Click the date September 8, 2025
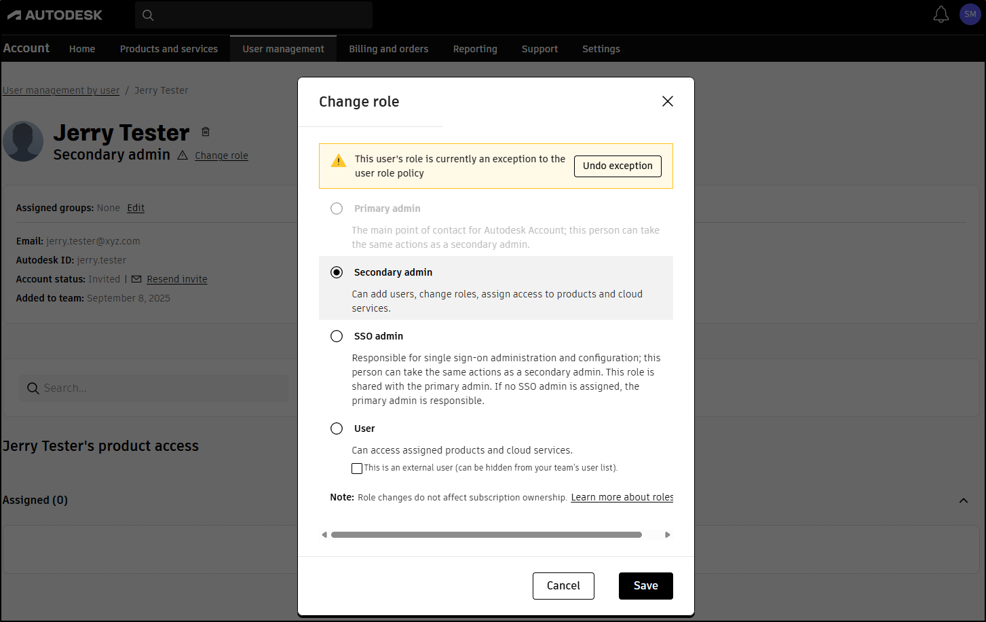Viewport: 986px width, 622px height. 128,298
